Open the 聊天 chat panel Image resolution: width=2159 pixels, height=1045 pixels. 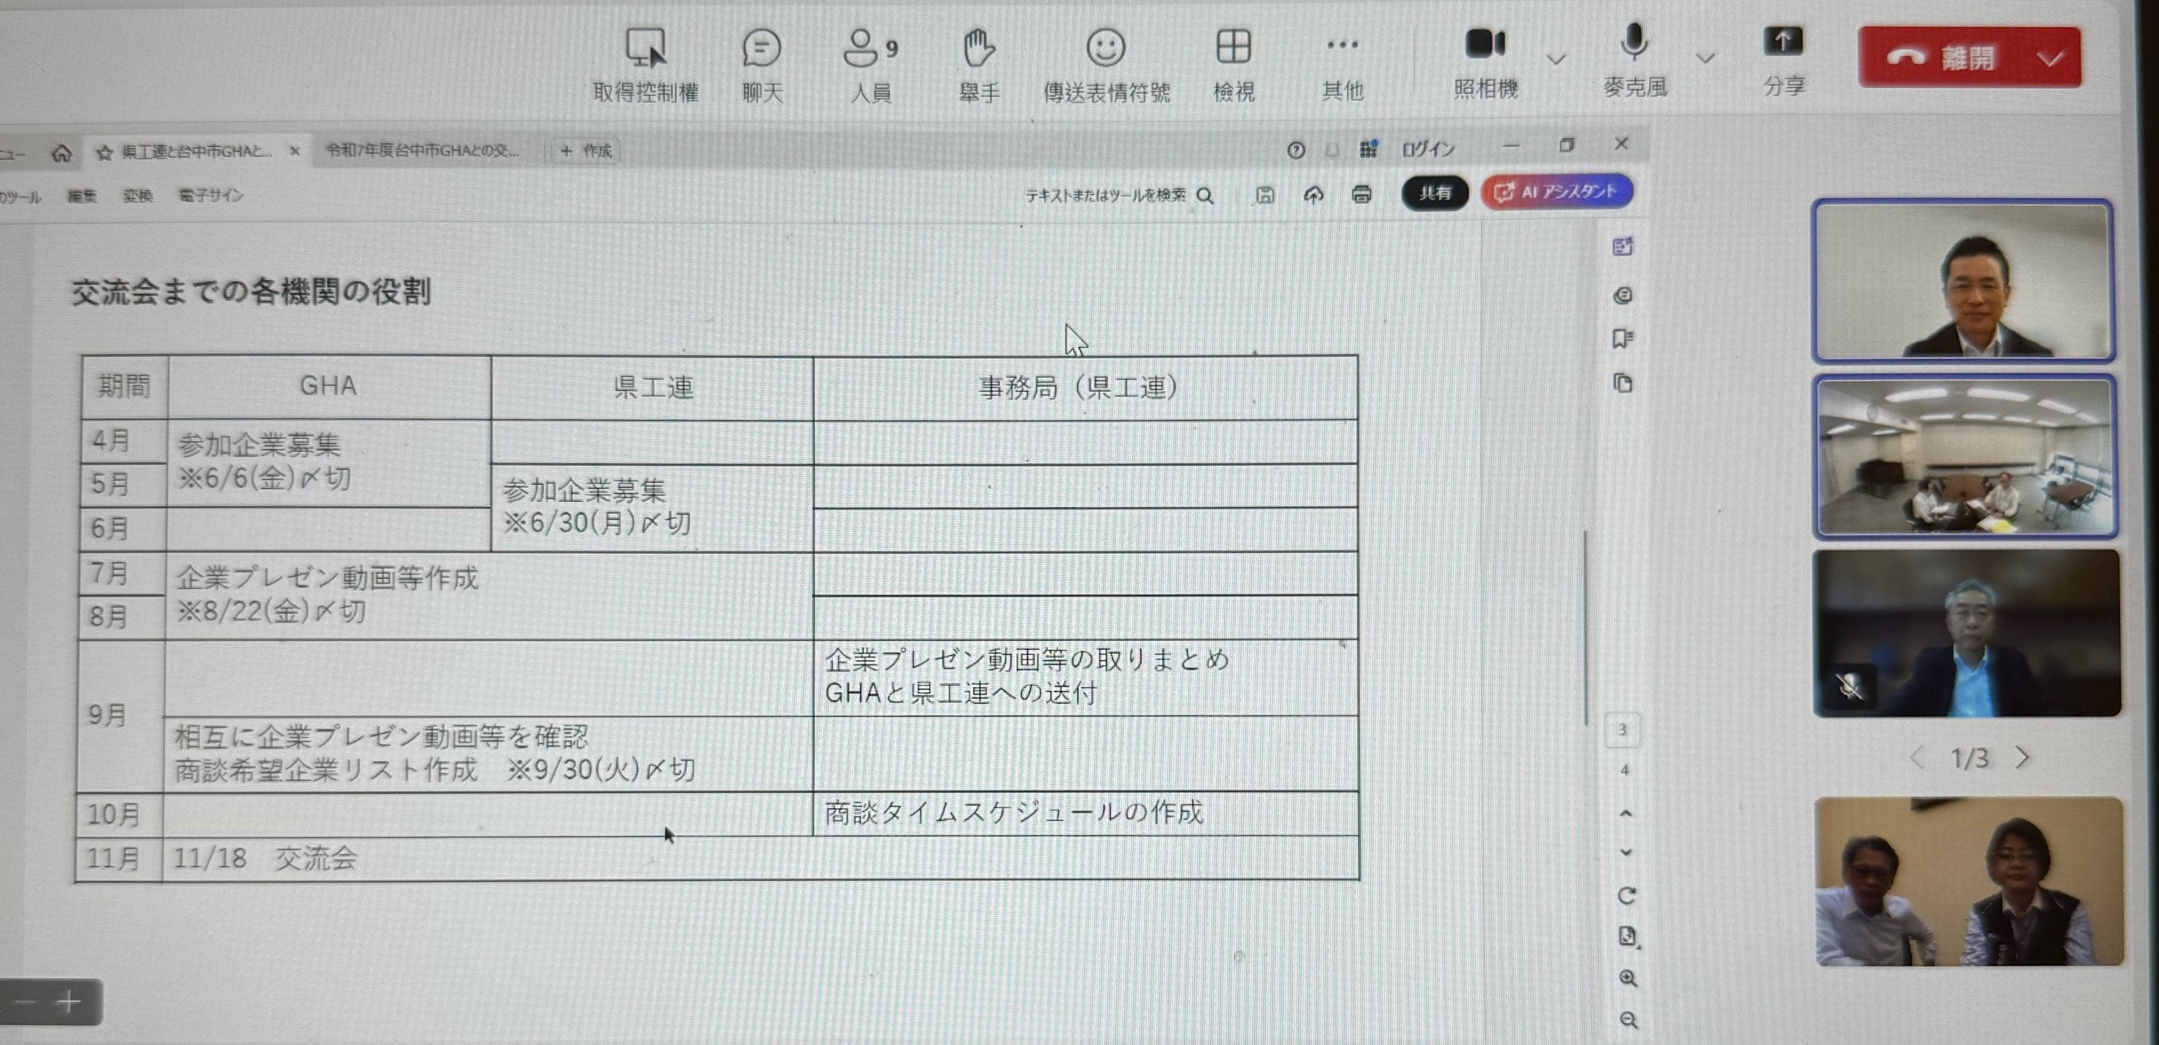pos(761,49)
